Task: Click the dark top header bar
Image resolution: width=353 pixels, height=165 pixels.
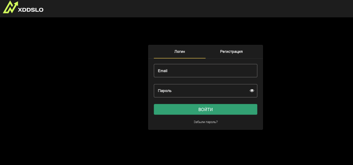Action: [187, 9]
